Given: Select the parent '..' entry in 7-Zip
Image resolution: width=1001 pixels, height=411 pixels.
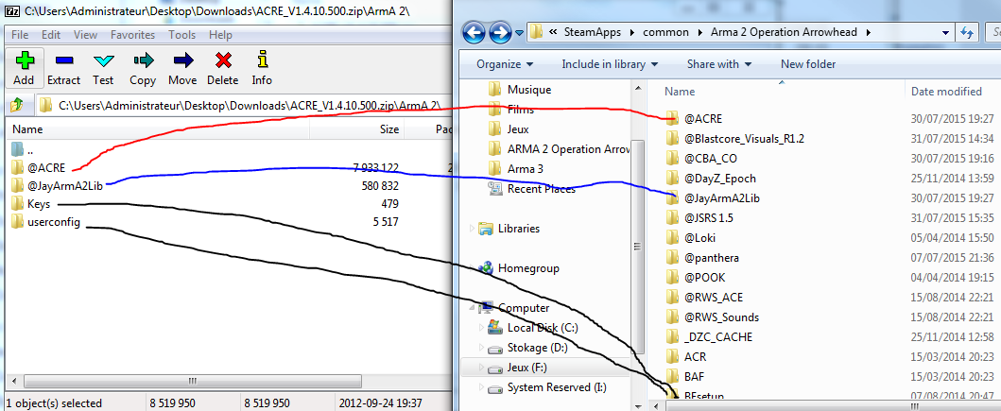Looking at the screenshot, I should tap(22, 150).
